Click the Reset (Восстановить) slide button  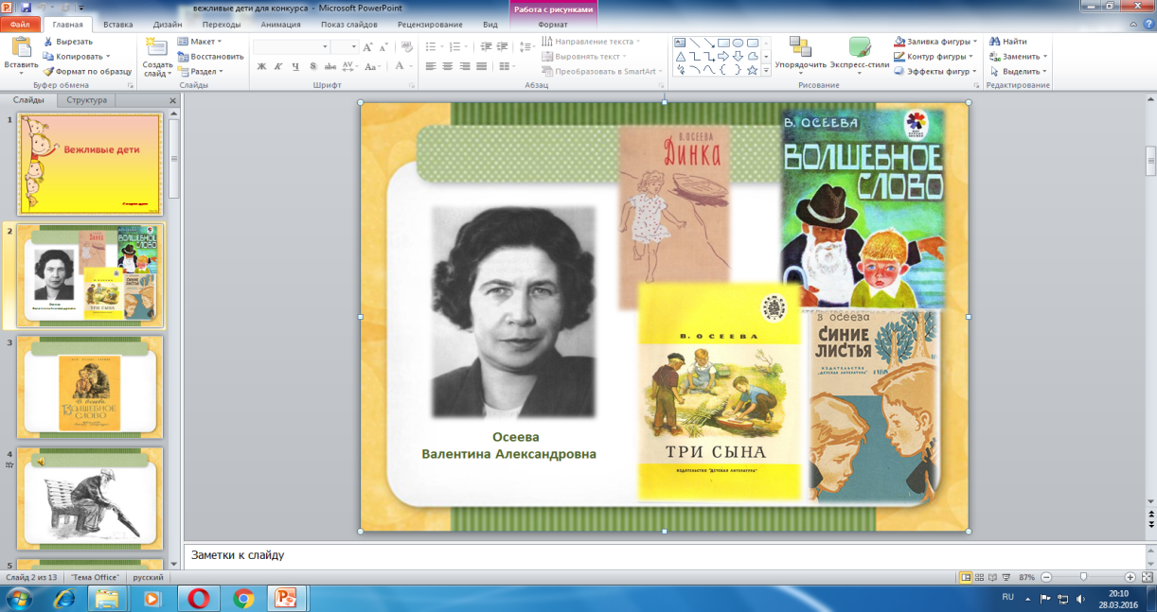pyautogui.click(x=209, y=56)
